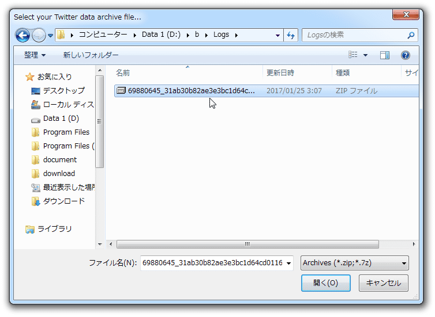The width and height of the screenshot is (435, 317).
Task: Sort by the 種類 column header
Action: tap(343, 72)
